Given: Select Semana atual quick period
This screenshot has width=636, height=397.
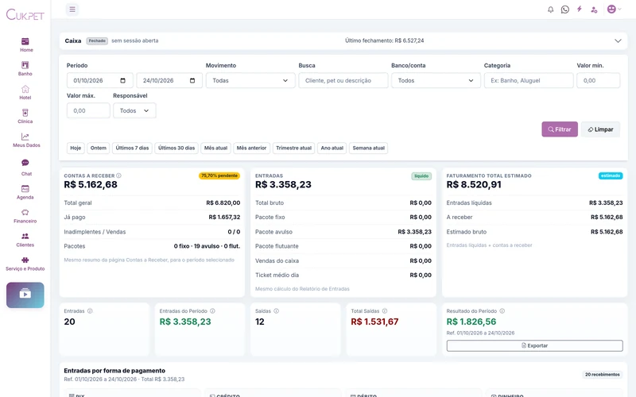Looking at the screenshot, I should click(368, 148).
